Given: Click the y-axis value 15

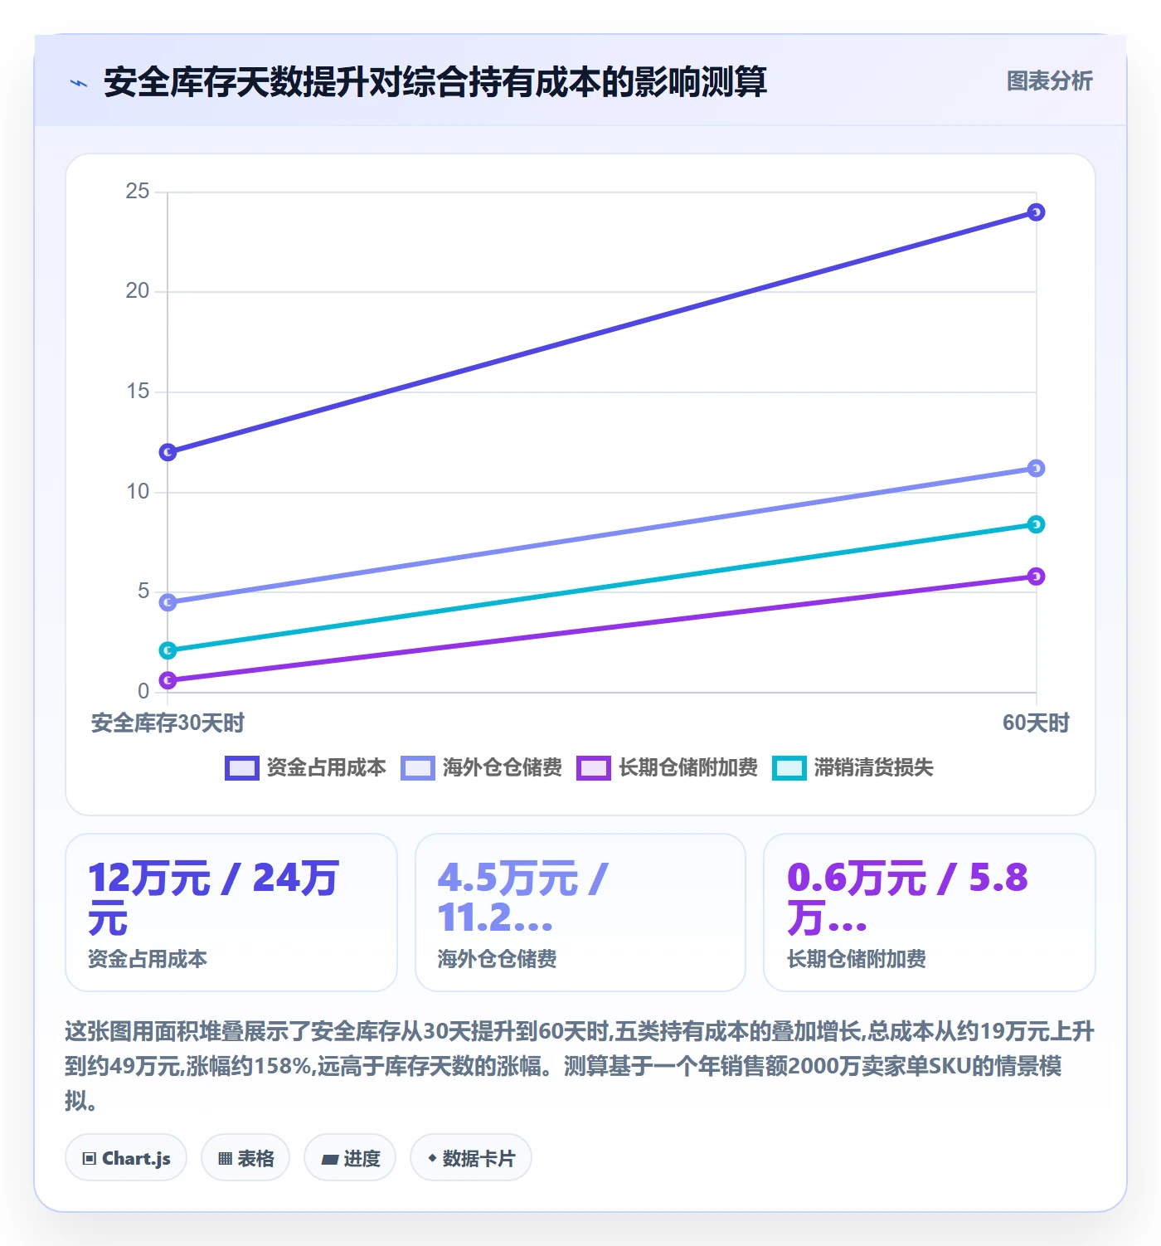Looking at the screenshot, I should coord(138,392).
